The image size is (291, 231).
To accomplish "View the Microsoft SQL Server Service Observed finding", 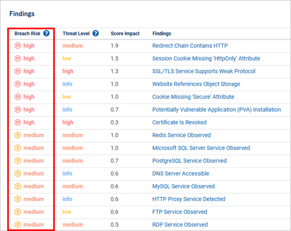I will 201,148.
